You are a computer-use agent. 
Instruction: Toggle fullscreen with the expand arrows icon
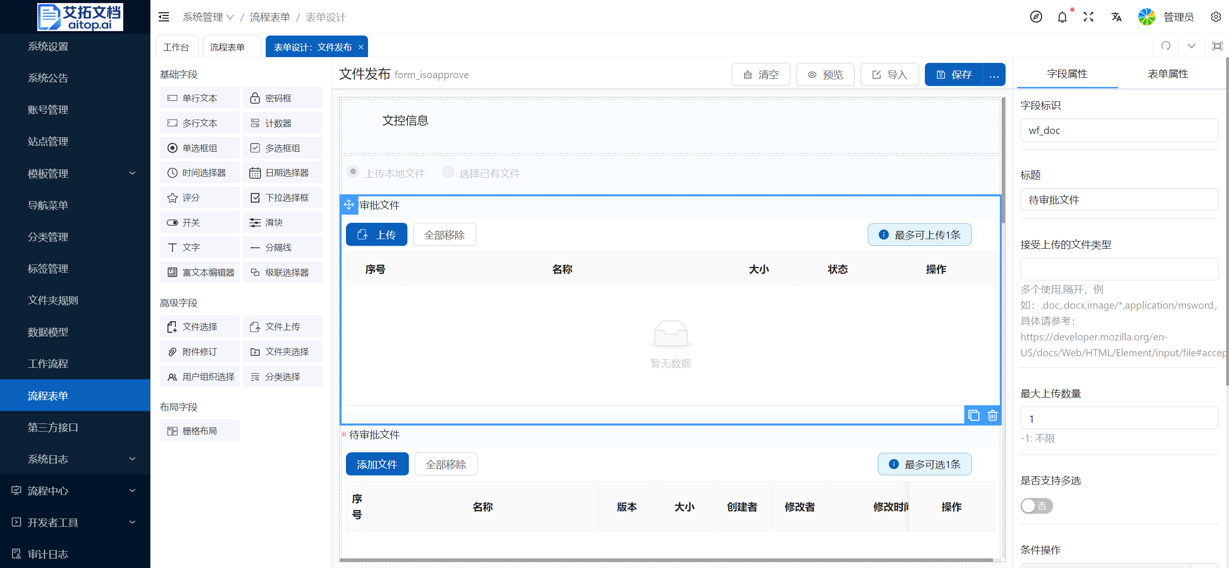pos(1088,17)
